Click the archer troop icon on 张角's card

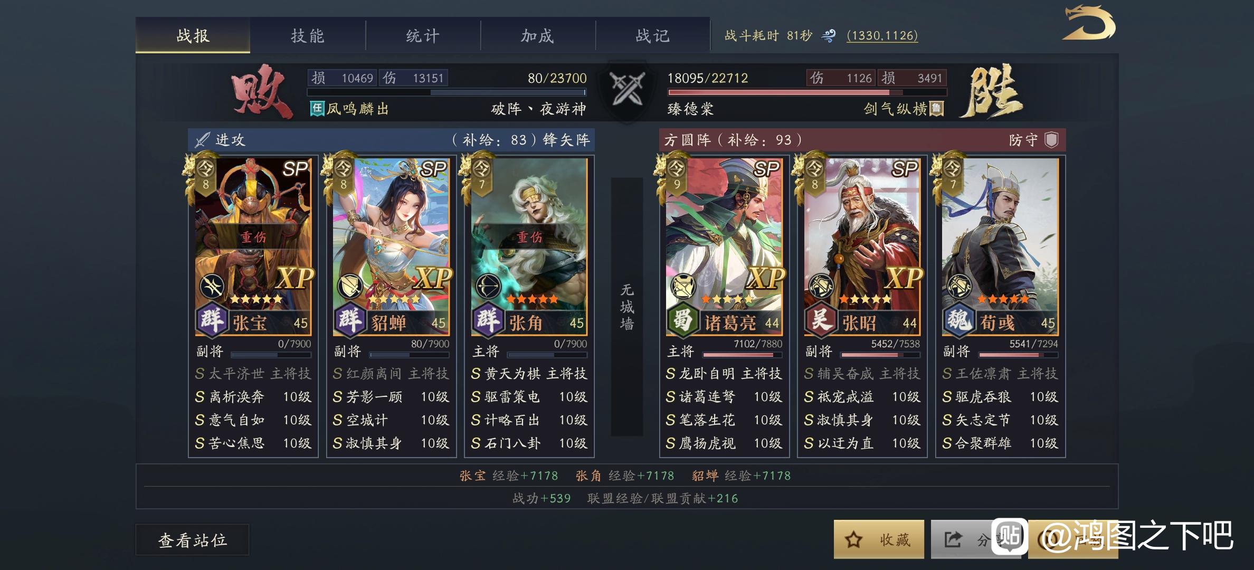[488, 287]
